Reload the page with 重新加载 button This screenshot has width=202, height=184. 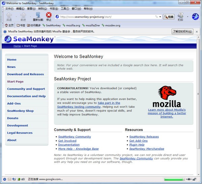pos(38,17)
